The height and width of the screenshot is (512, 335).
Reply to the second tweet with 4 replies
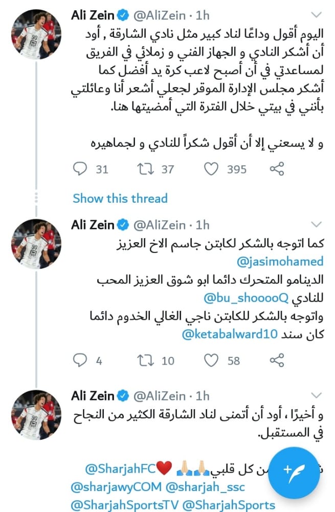80,360
